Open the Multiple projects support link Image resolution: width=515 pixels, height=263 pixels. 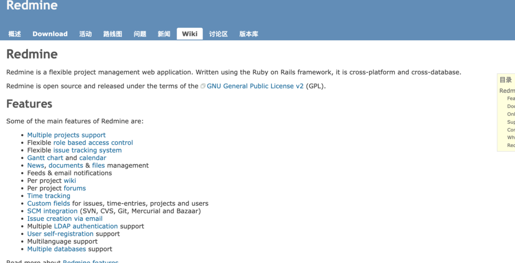(x=66, y=135)
